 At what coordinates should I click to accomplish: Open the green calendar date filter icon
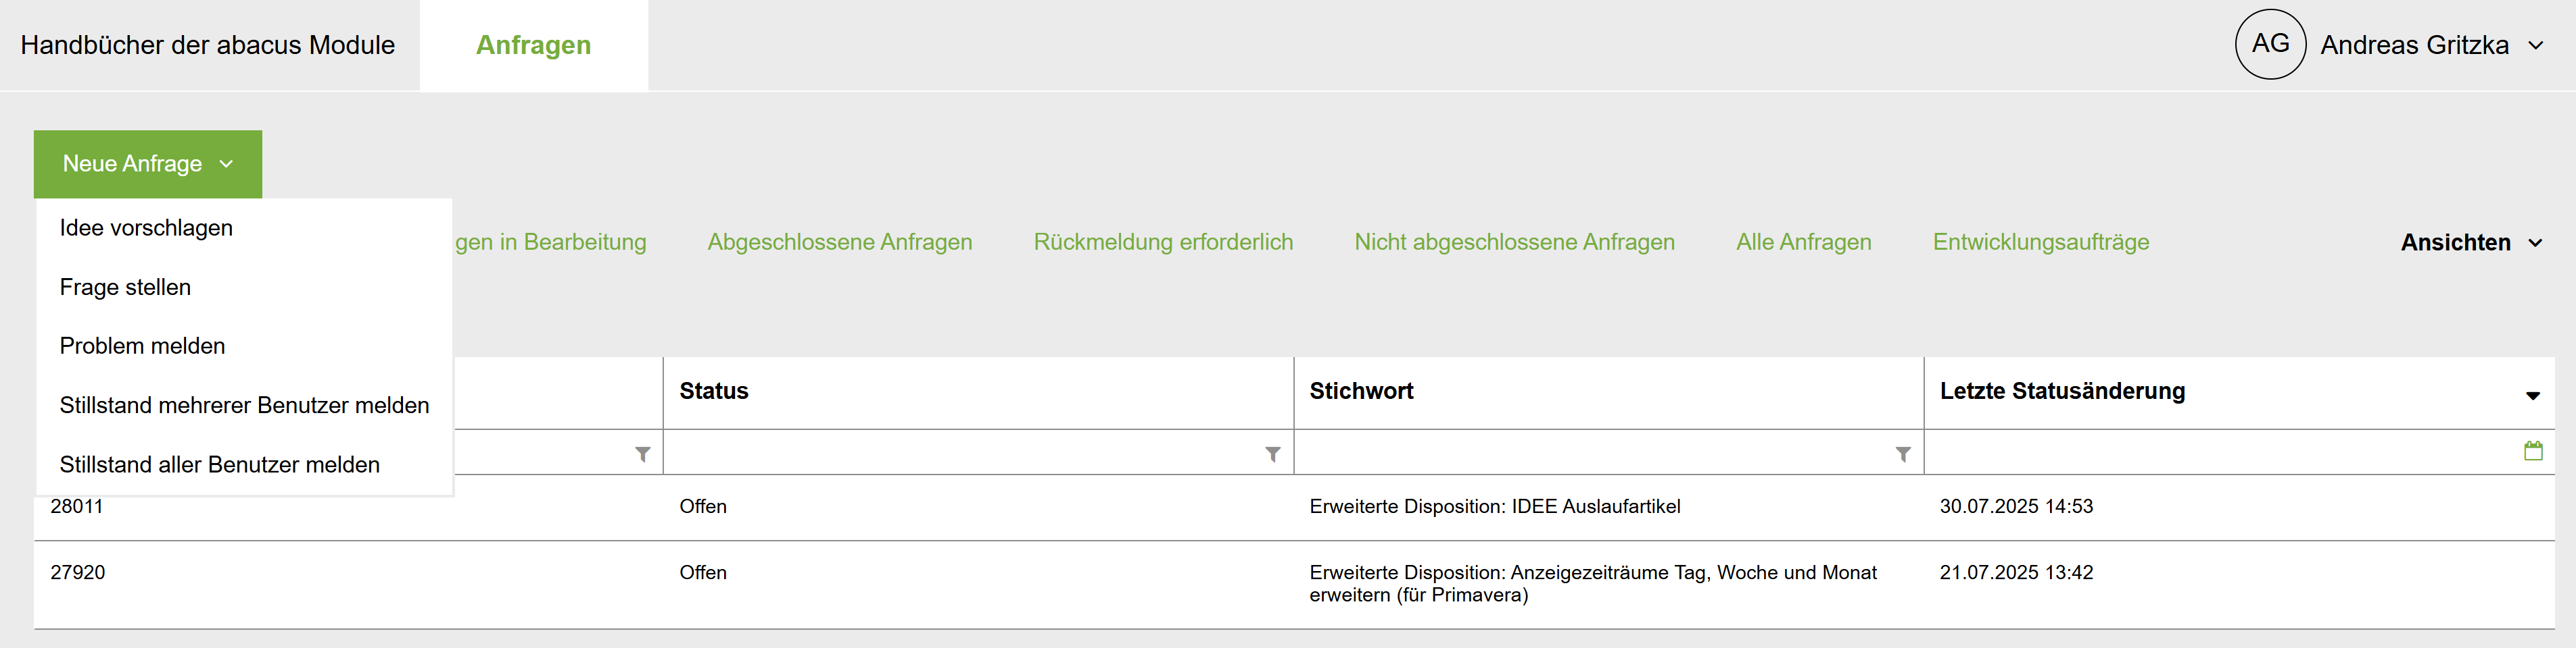pyautogui.click(x=2532, y=452)
